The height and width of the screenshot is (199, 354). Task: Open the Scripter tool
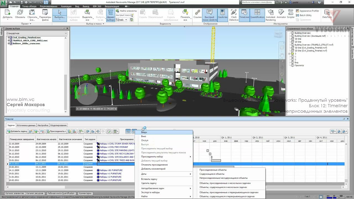pos(291,14)
